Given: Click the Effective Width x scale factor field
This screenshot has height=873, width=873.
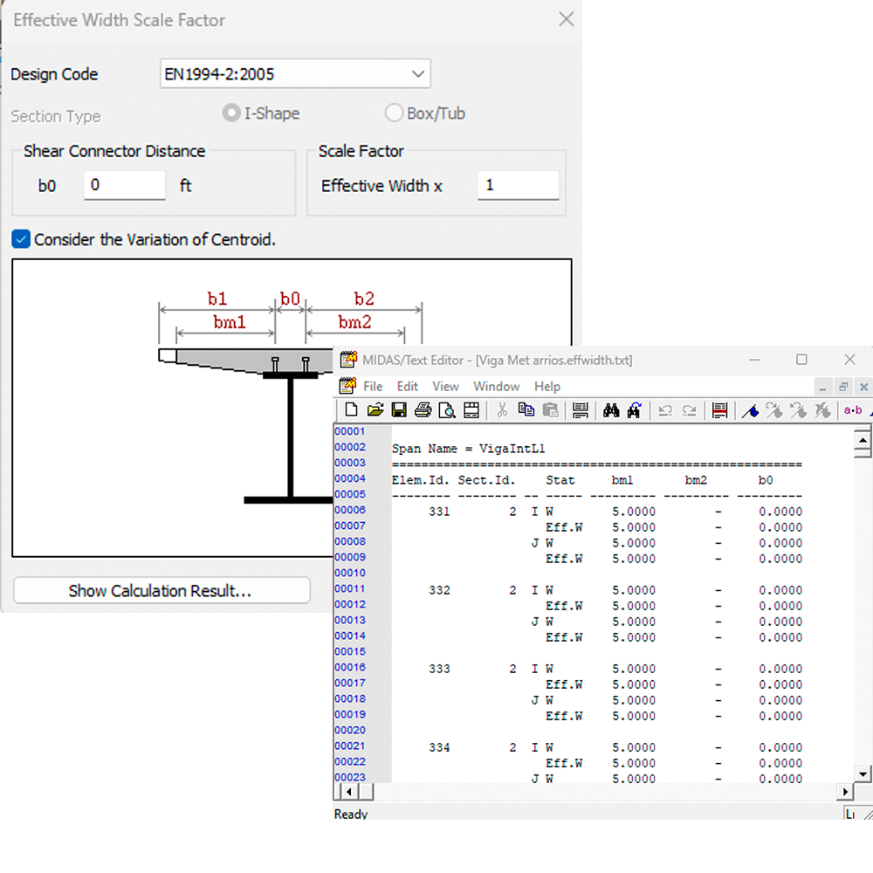Looking at the screenshot, I should point(519,185).
